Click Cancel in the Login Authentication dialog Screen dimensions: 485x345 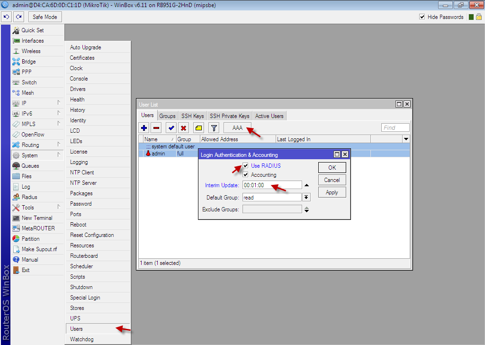pyautogui.click(x=332, y=180)
